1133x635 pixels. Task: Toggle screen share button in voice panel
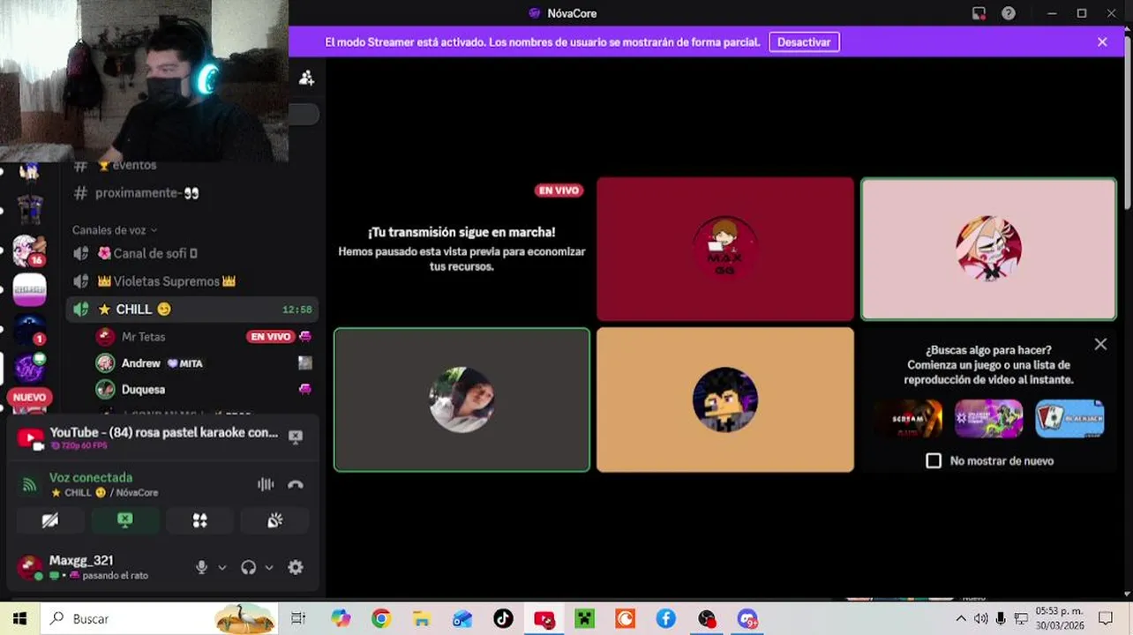pos(125,520)
